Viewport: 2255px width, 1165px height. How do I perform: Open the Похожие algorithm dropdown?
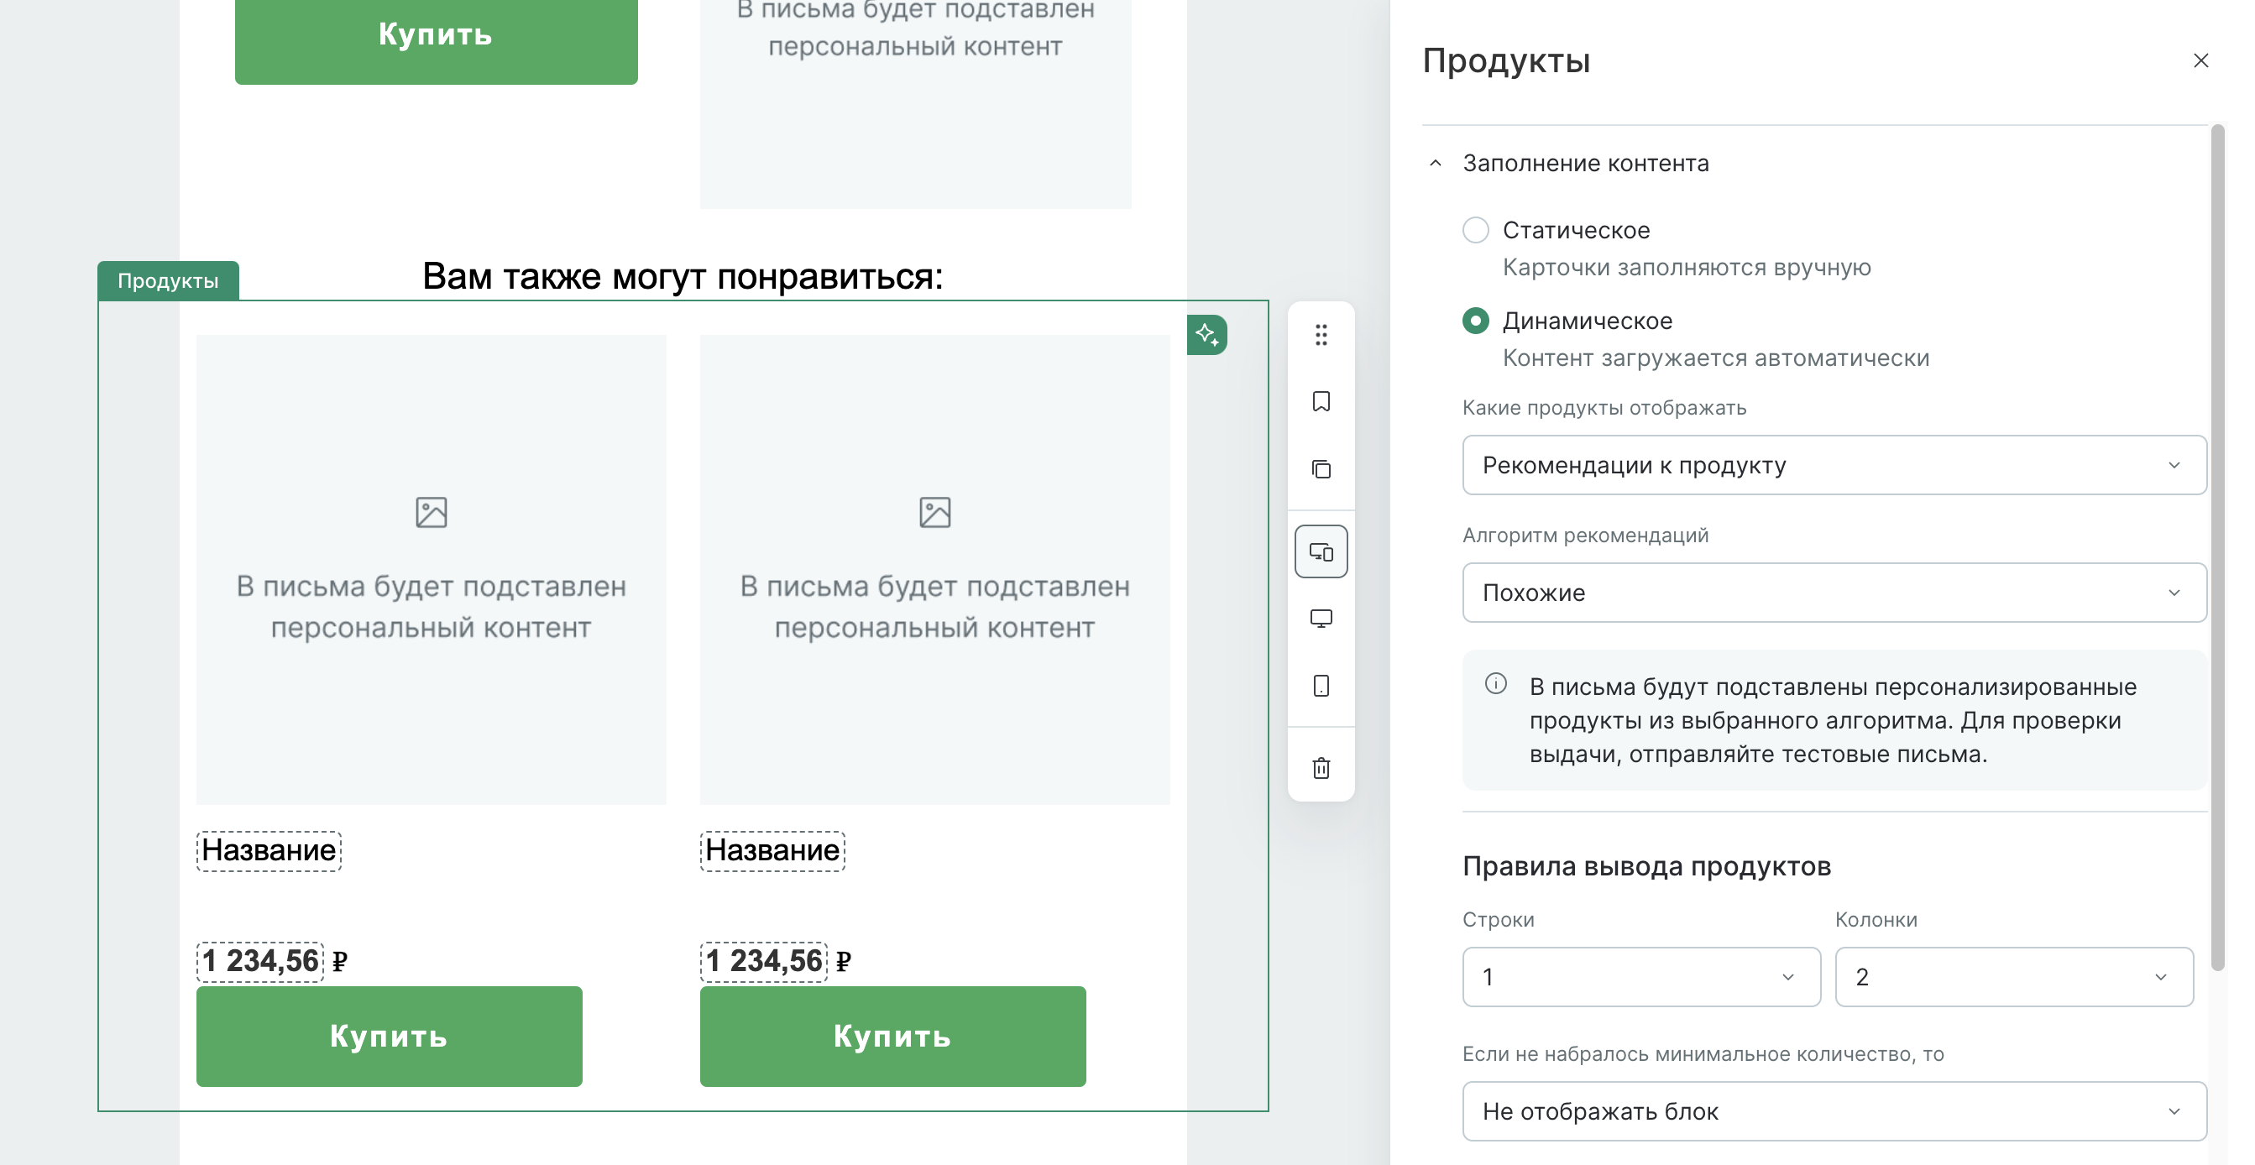point(1834,593)
